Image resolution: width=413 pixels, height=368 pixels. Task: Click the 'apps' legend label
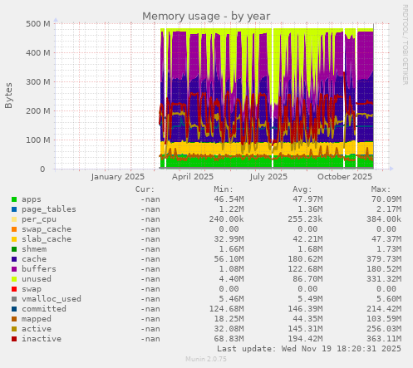pyautogui.click(x=32, y=199)
